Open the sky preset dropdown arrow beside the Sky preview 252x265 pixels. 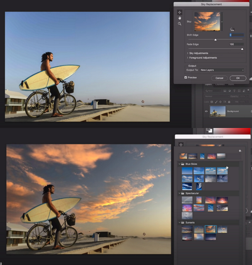(222, 22)
